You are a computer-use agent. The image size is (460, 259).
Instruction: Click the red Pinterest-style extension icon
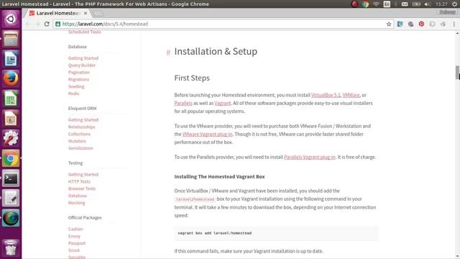tap(421, 24)
